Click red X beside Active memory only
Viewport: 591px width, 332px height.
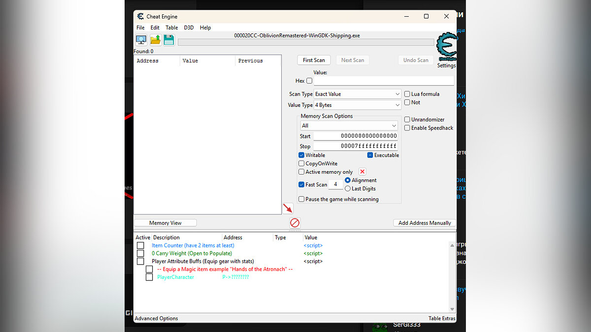point(362,172)
